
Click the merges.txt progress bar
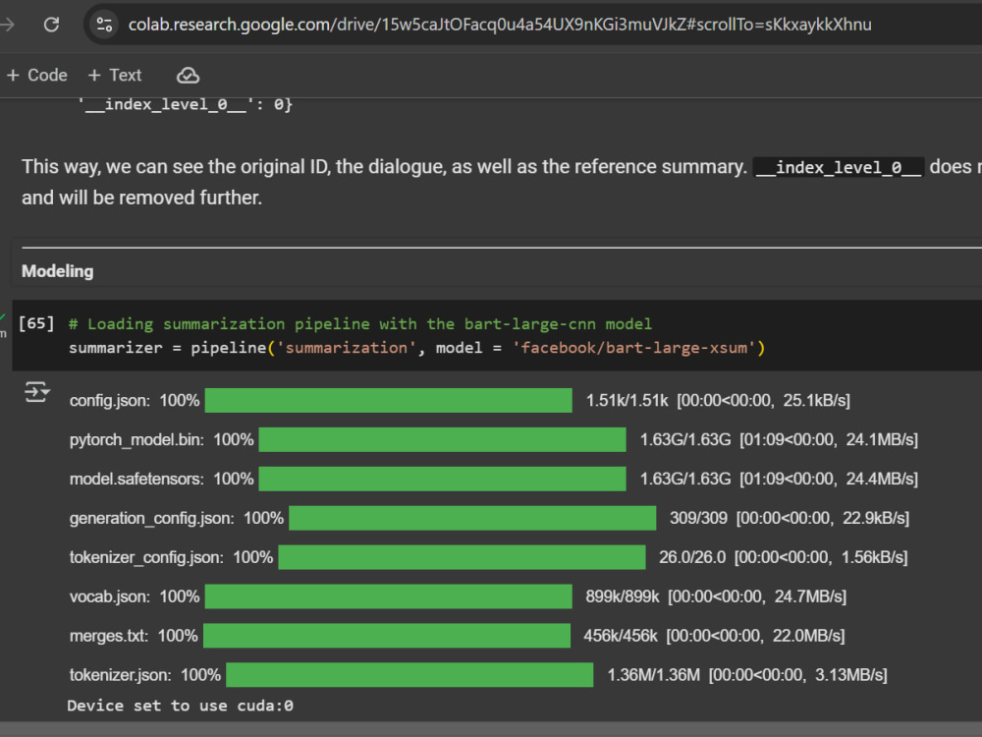[387, 636]
